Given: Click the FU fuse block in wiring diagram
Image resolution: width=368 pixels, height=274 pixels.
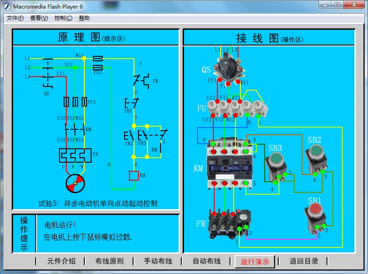Looking at the screenshot, I should click(237, 109).
